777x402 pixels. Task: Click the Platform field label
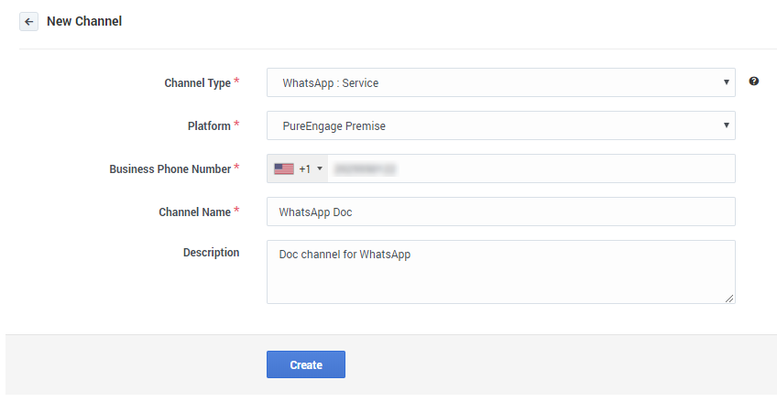209,125
